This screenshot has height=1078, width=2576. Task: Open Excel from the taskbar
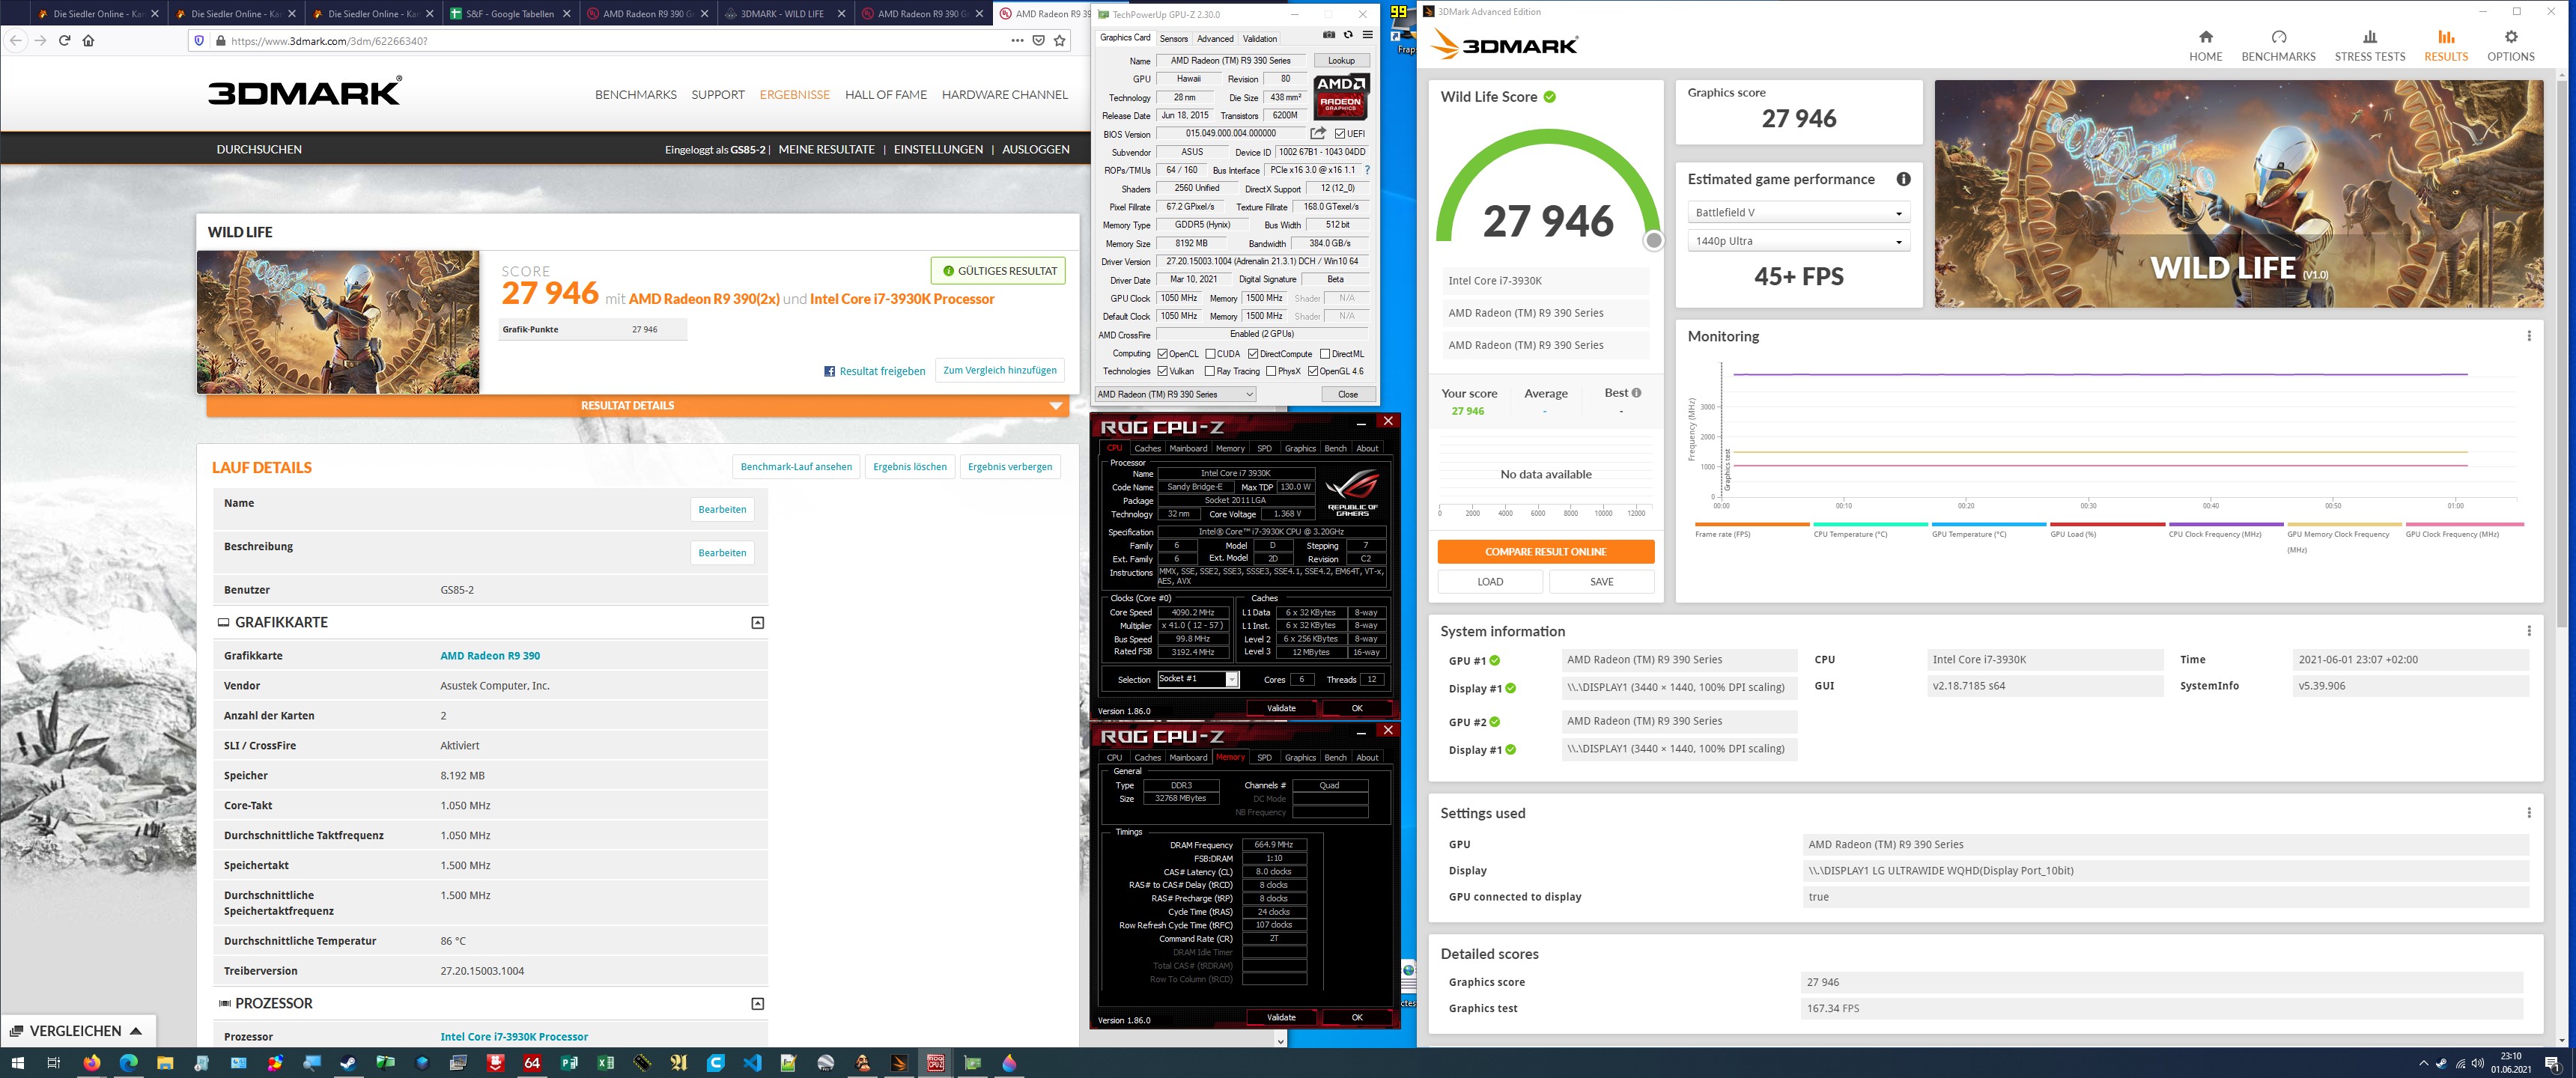pos(605,1063)
